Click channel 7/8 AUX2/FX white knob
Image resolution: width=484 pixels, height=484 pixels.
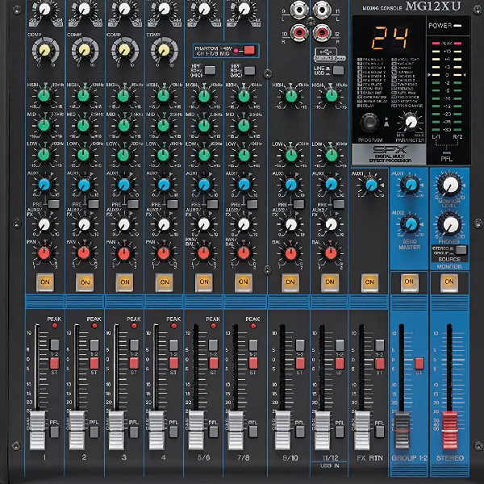(x=244, y=224)
